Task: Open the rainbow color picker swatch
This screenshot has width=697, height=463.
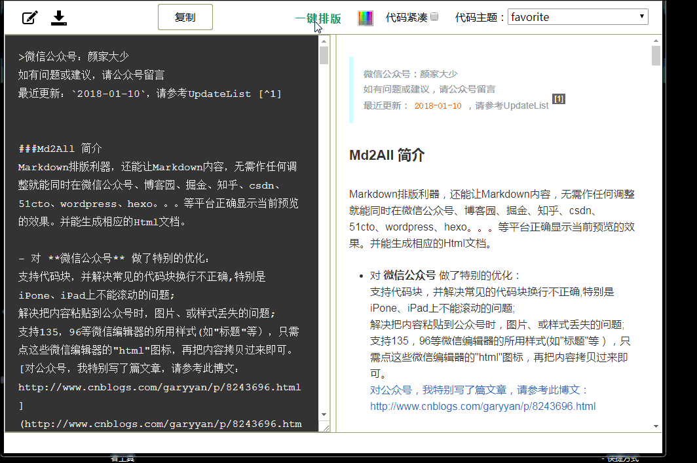Action: (366, 18)
